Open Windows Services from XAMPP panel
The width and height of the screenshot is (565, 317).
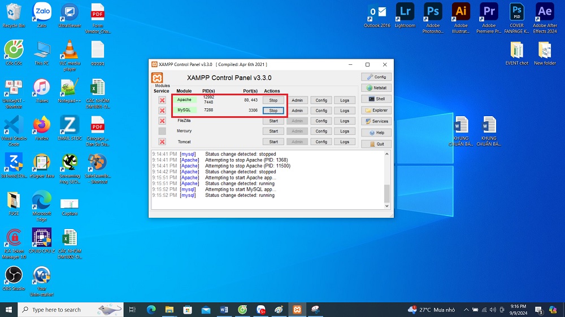coord(376,121)
